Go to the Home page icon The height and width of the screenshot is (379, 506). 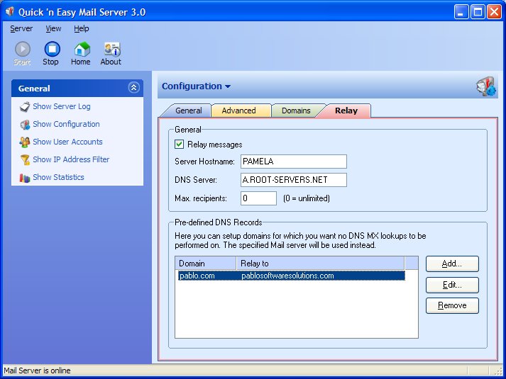82,50
